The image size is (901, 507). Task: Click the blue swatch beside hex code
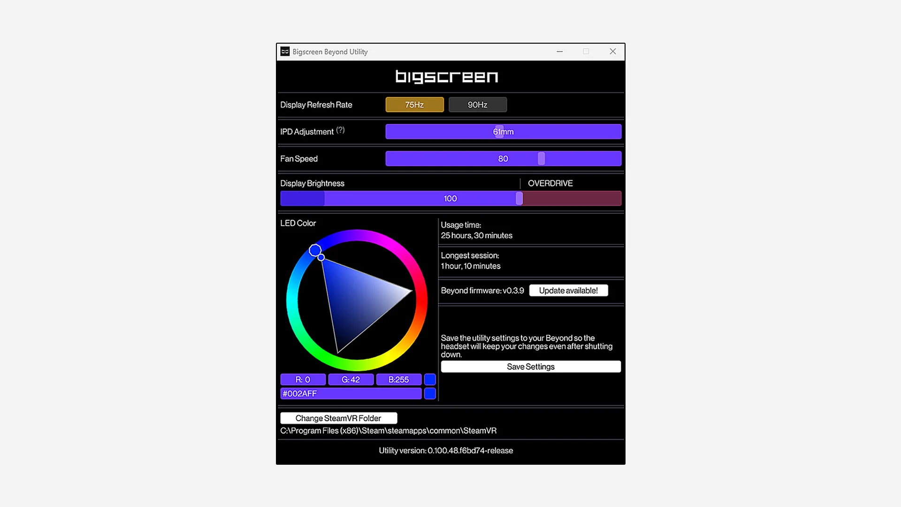coord(430,393)
